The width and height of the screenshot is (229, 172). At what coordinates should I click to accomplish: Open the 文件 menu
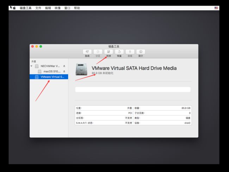pos(38,8)
